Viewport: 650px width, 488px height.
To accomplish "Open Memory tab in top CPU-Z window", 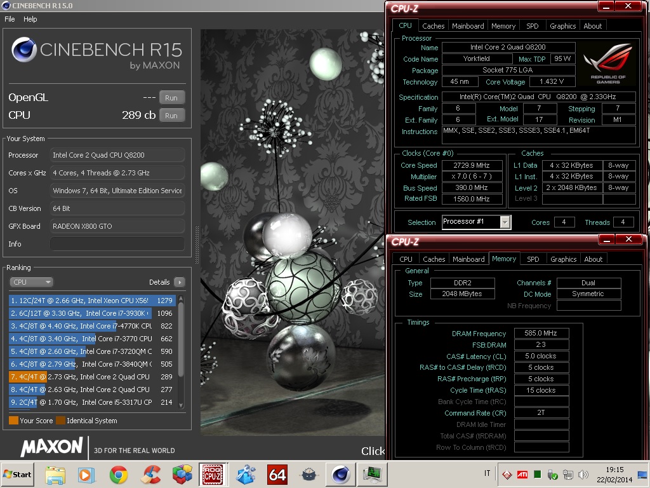I will 503,25.
